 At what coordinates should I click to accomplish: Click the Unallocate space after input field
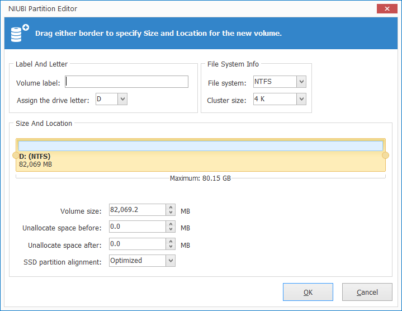pos(136,244)
